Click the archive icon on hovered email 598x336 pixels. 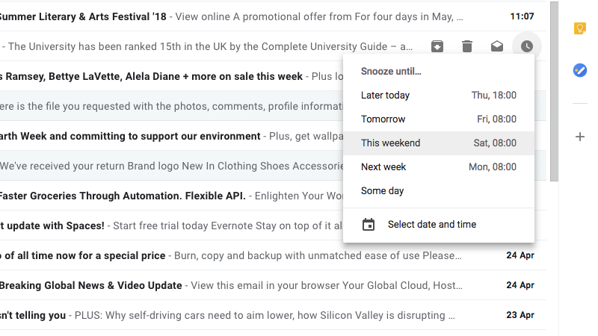(x=437, y=46)
